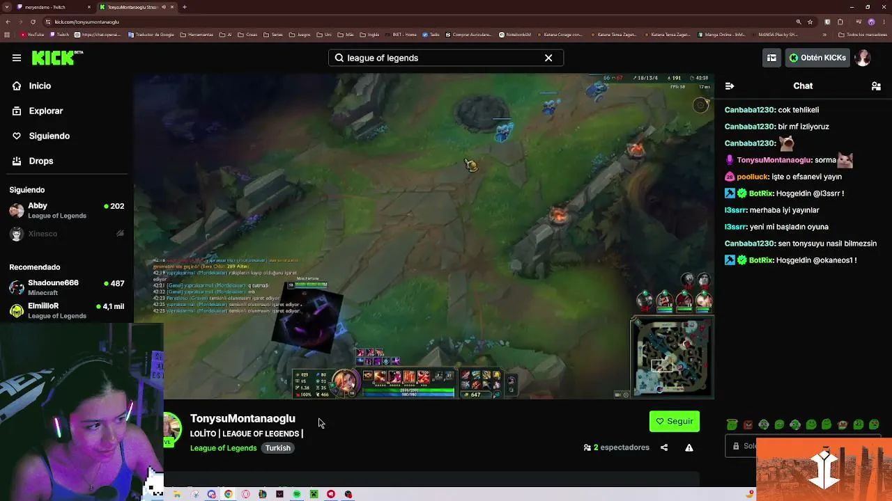The image size is (892, 501).
Task: Open Explorar in the sidebar
Action: (45, 111)
